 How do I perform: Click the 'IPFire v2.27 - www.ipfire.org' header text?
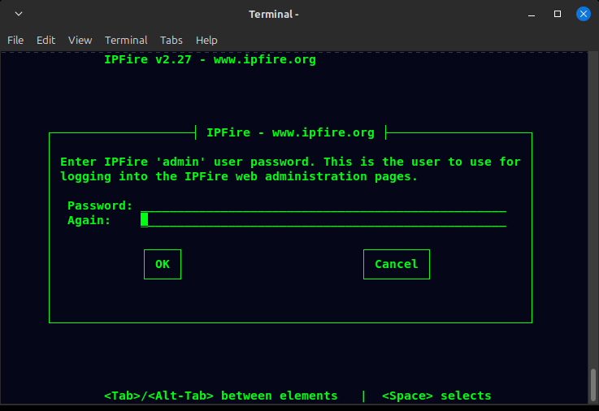point(210,59)
